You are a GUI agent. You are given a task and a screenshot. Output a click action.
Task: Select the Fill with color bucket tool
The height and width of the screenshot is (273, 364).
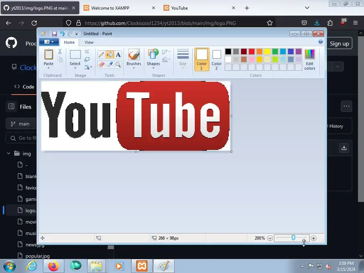pos(109,54)
